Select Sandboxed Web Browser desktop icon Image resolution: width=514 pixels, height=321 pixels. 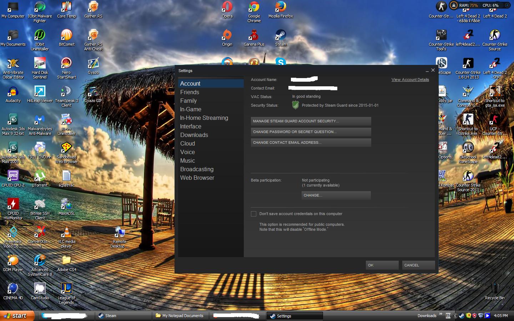[x=66, y=153]
